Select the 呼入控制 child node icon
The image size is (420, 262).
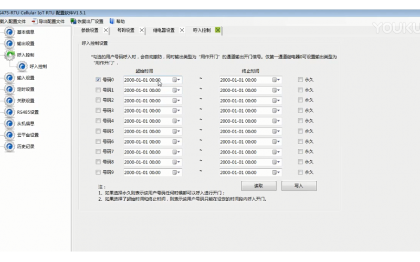pos(22,67)
